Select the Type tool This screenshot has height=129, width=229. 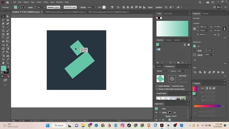point(3,27)
